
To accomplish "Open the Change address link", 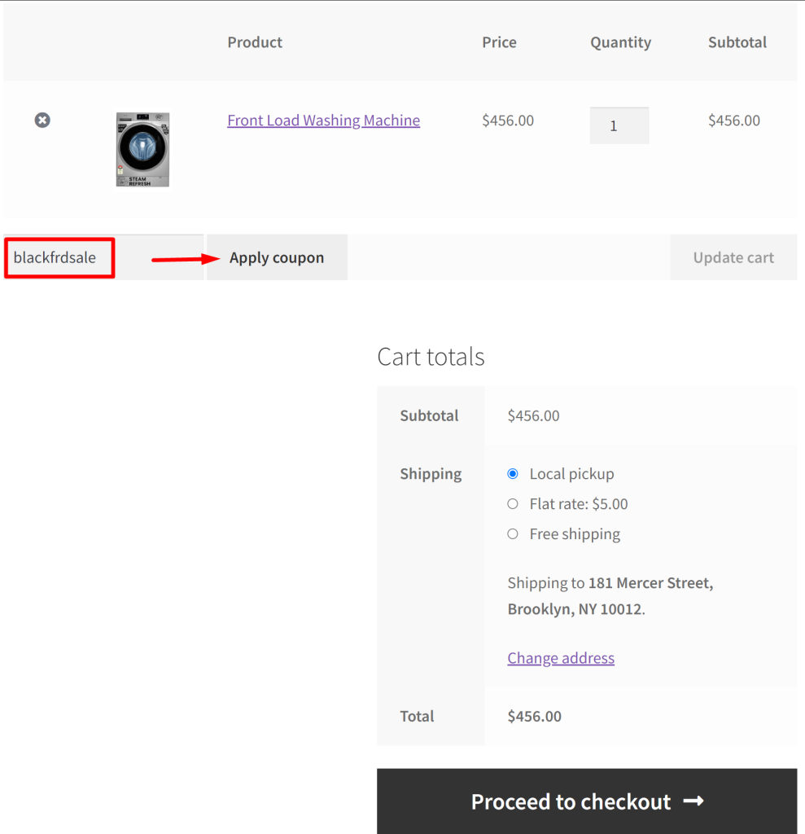I will pyautogui.click(x=561, y=658).
